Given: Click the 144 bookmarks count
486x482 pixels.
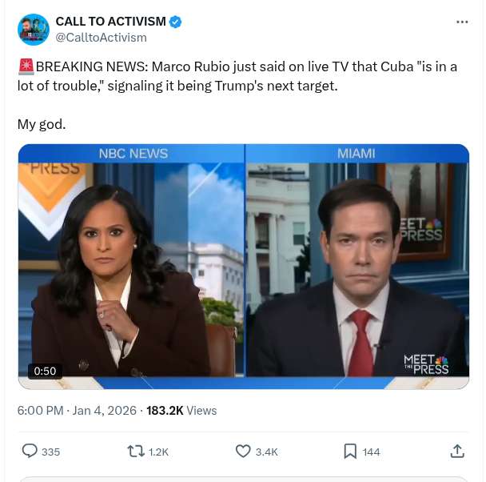Looking at the screenshot, I should (x=371, y=452).
